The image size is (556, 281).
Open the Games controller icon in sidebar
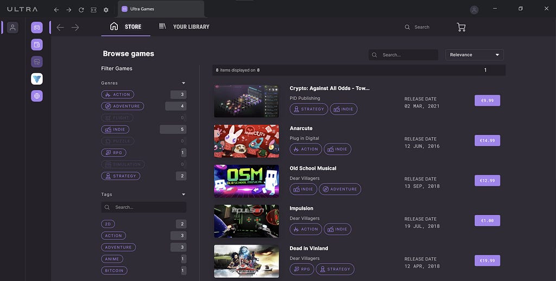(x=37, y=27)
